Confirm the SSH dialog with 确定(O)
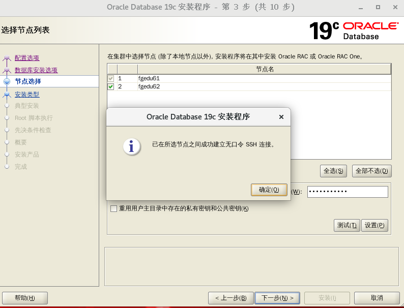The width and height of the screenshot is (404, 308). coord(269,190)
